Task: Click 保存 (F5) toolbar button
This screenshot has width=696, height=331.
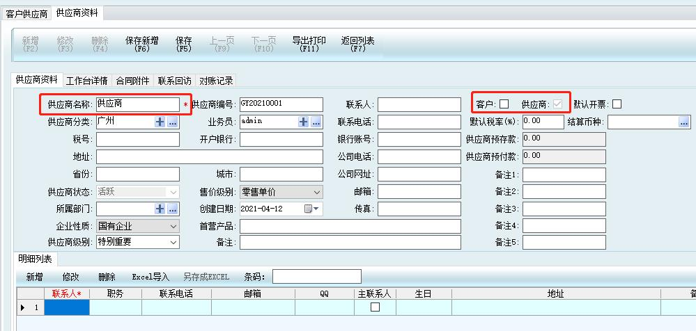Action: click(184, 45)
